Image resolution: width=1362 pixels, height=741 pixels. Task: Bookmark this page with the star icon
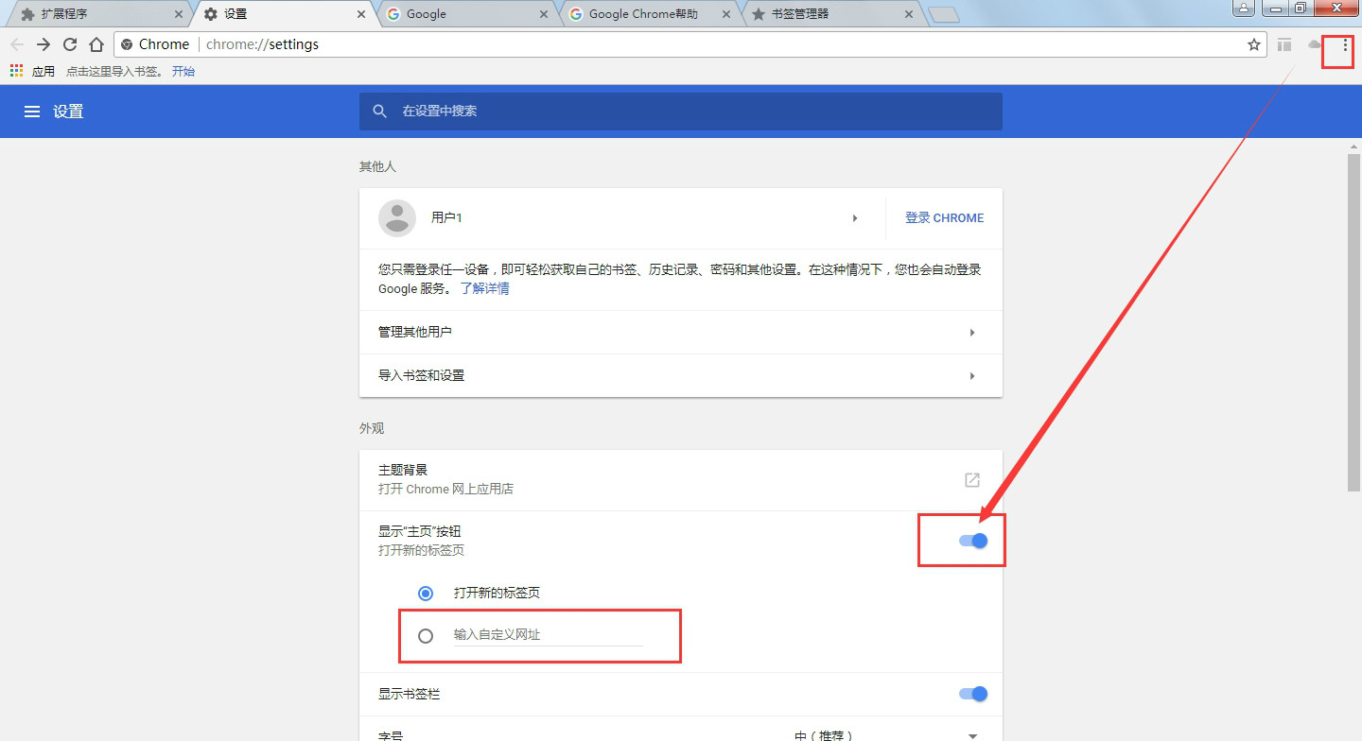click(x=1254, y=44)
